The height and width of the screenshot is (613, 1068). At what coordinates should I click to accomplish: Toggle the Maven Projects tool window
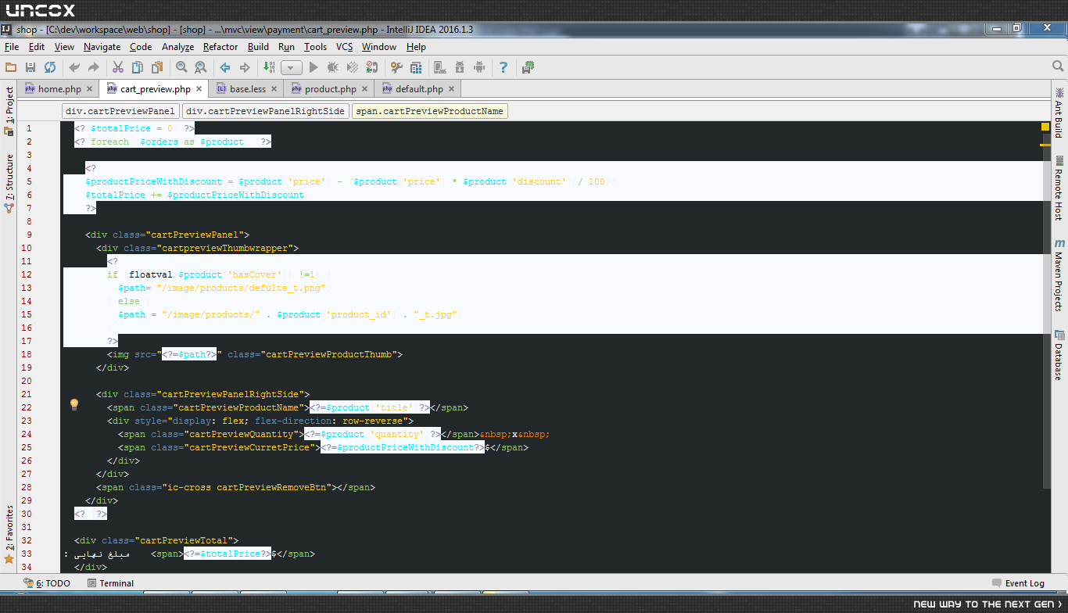[1059, 275]
